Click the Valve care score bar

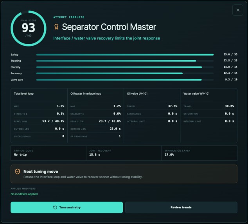(x=125, y=80)
